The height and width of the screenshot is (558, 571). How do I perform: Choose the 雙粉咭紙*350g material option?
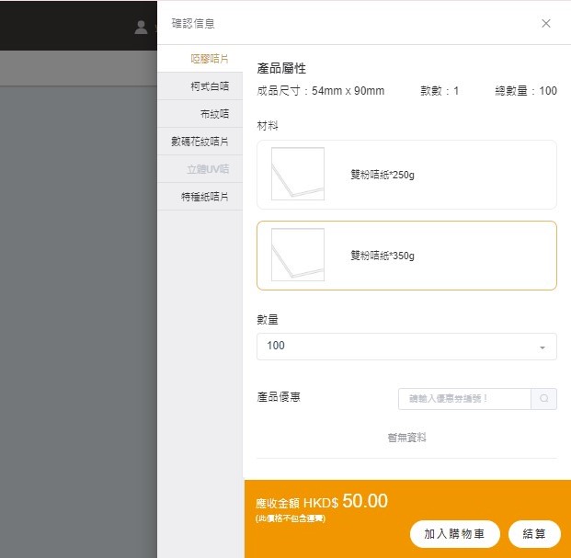click(406, 256)
